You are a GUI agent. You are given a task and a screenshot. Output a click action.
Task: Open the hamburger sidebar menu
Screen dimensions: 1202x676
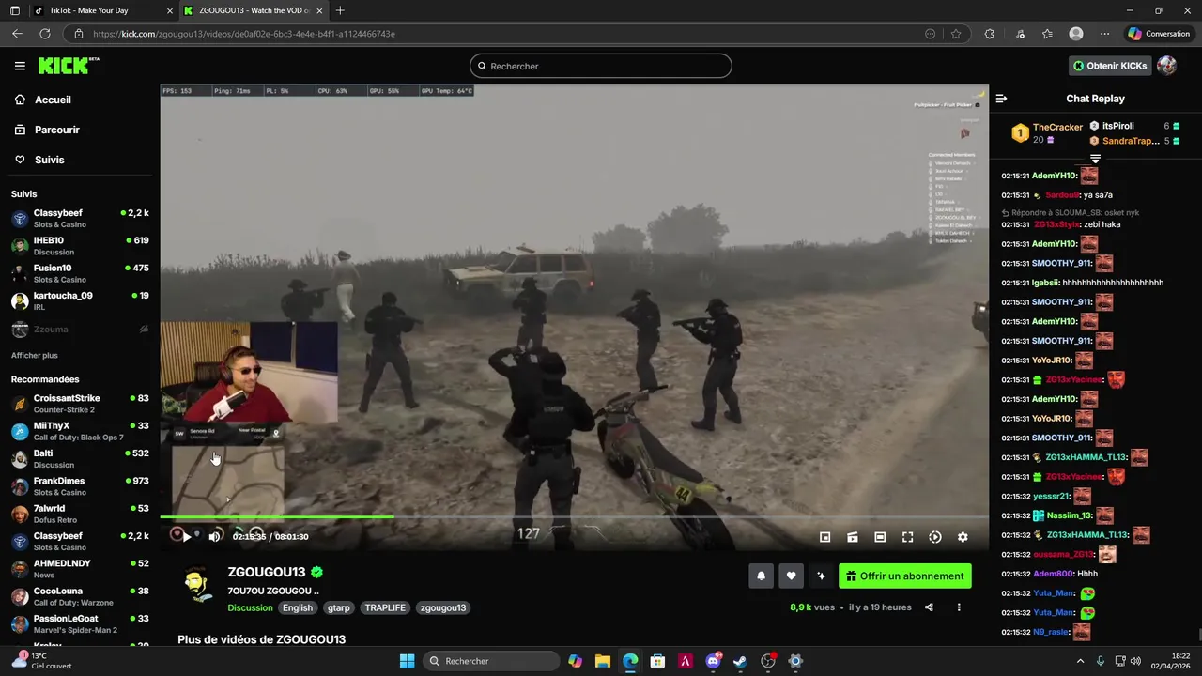(x=20, y=66)
